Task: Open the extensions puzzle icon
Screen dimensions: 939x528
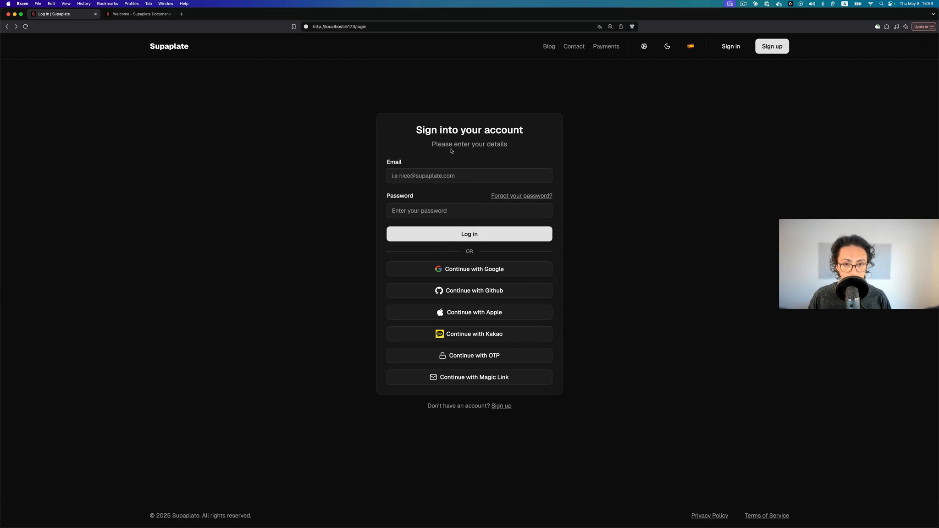Action: [886, 27]
